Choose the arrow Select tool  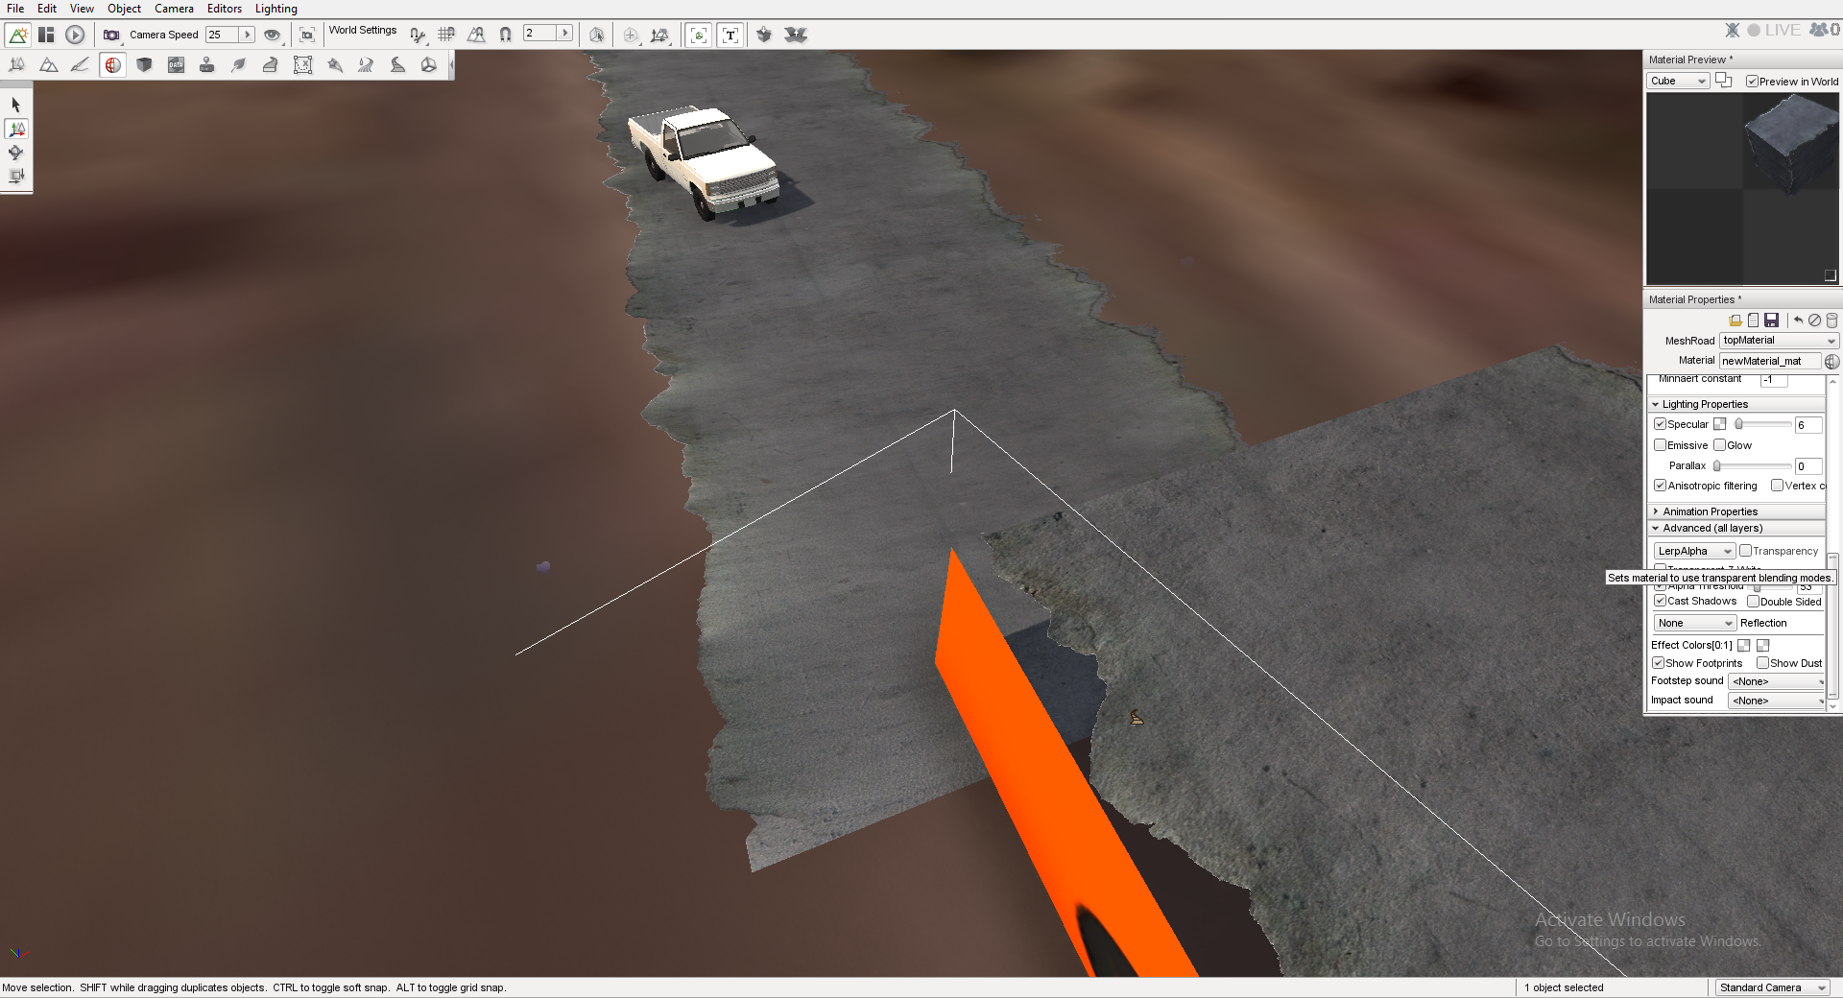pyautogui.click(x=16, y=105)
